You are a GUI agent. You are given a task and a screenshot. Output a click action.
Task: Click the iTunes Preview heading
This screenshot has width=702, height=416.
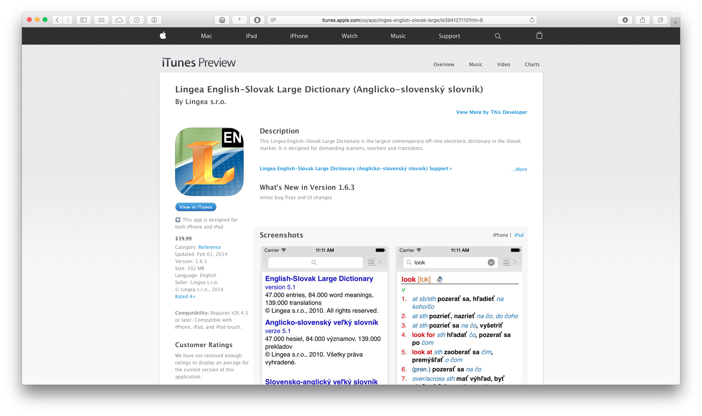(199, 63)
